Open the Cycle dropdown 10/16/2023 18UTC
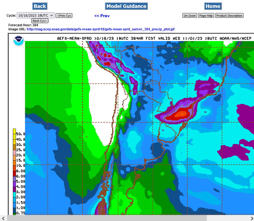Image resolution: width=254 pixels, height=221 pixels. [36, 16]
